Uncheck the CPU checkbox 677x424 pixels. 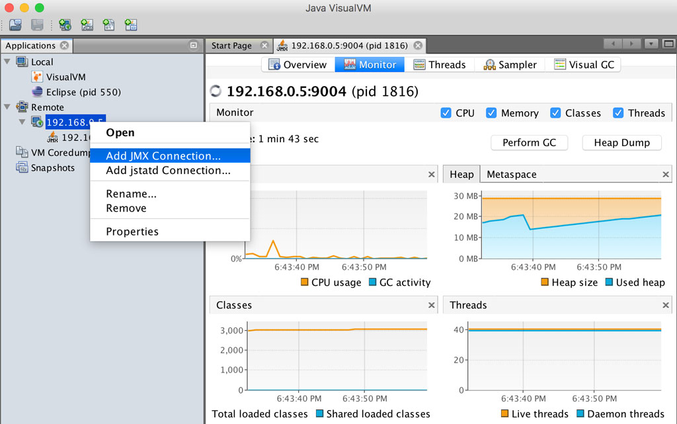coord(446,112)
